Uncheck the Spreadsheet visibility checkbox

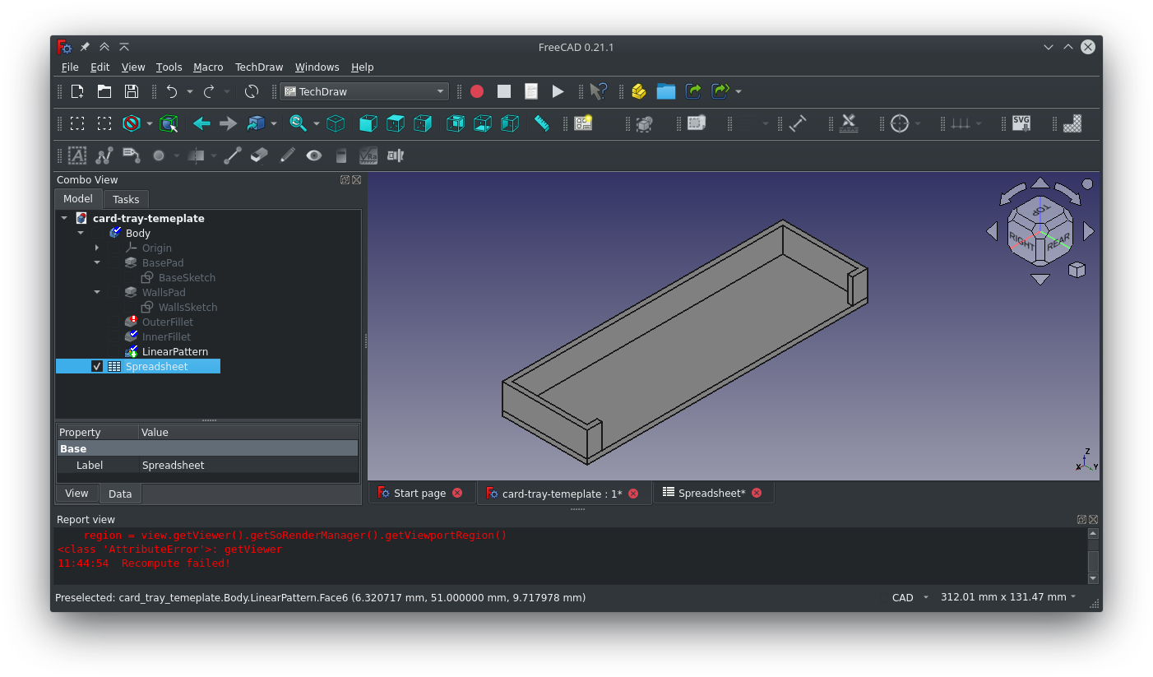coord(97,367)
